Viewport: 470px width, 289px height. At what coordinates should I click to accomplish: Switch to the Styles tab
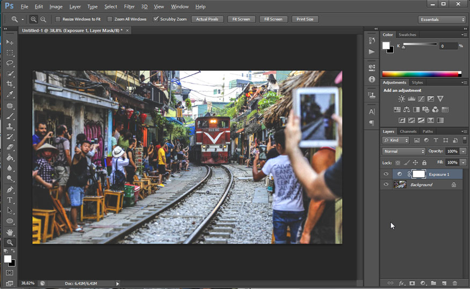417,83
